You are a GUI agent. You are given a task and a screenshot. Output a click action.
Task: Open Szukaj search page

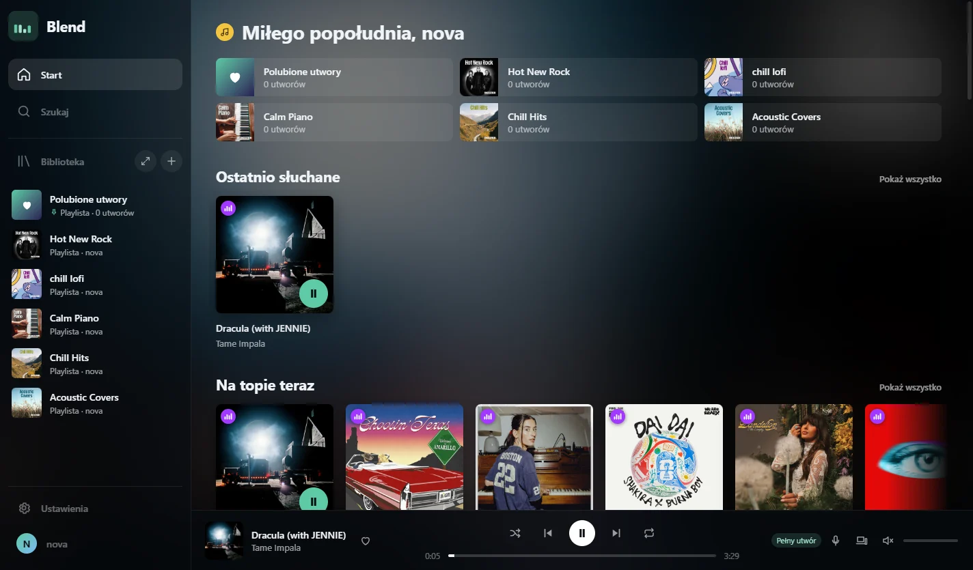(x=95, y=112)
